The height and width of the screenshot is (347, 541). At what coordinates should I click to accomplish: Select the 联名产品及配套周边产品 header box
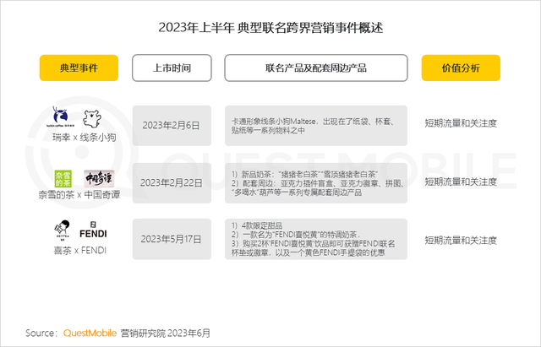click(316, 68)
